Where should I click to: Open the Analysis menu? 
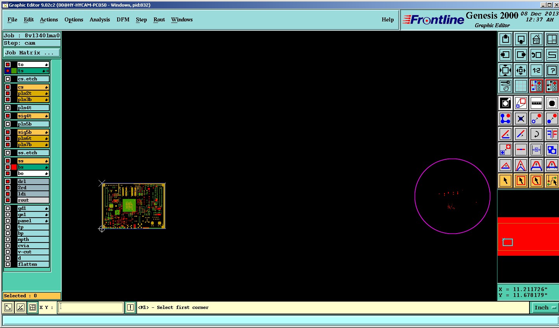point(100,19)
